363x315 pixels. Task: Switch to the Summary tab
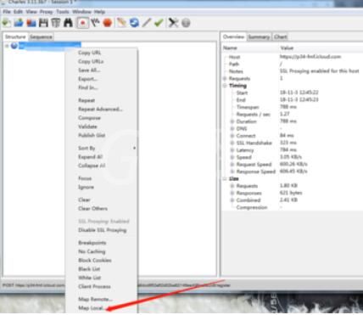[x=259, y=37]
